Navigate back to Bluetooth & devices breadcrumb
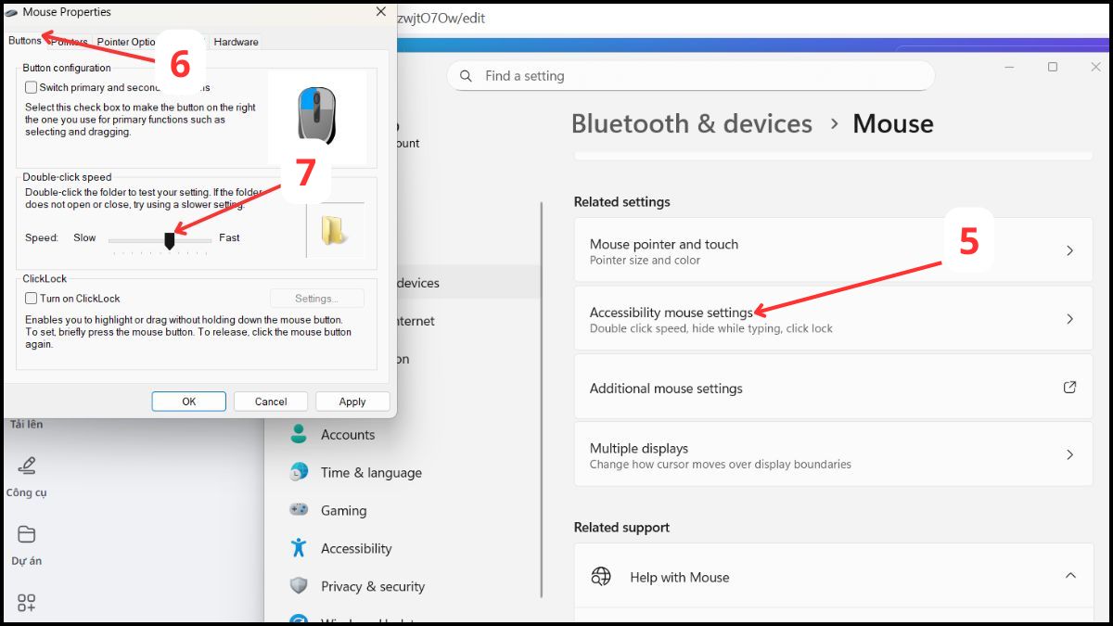The width and height of the screenshot is (1113, 626). tap(691, 122)
